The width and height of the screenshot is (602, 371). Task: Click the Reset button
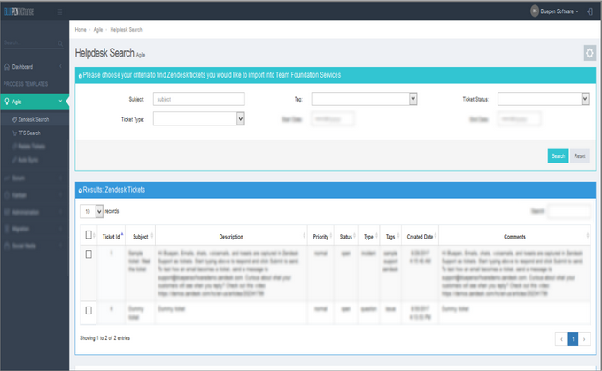(x=580, y=156)
